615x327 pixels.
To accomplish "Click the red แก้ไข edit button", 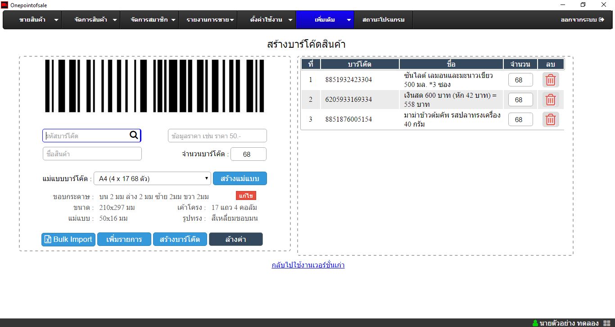I will [x=246, y=196].
